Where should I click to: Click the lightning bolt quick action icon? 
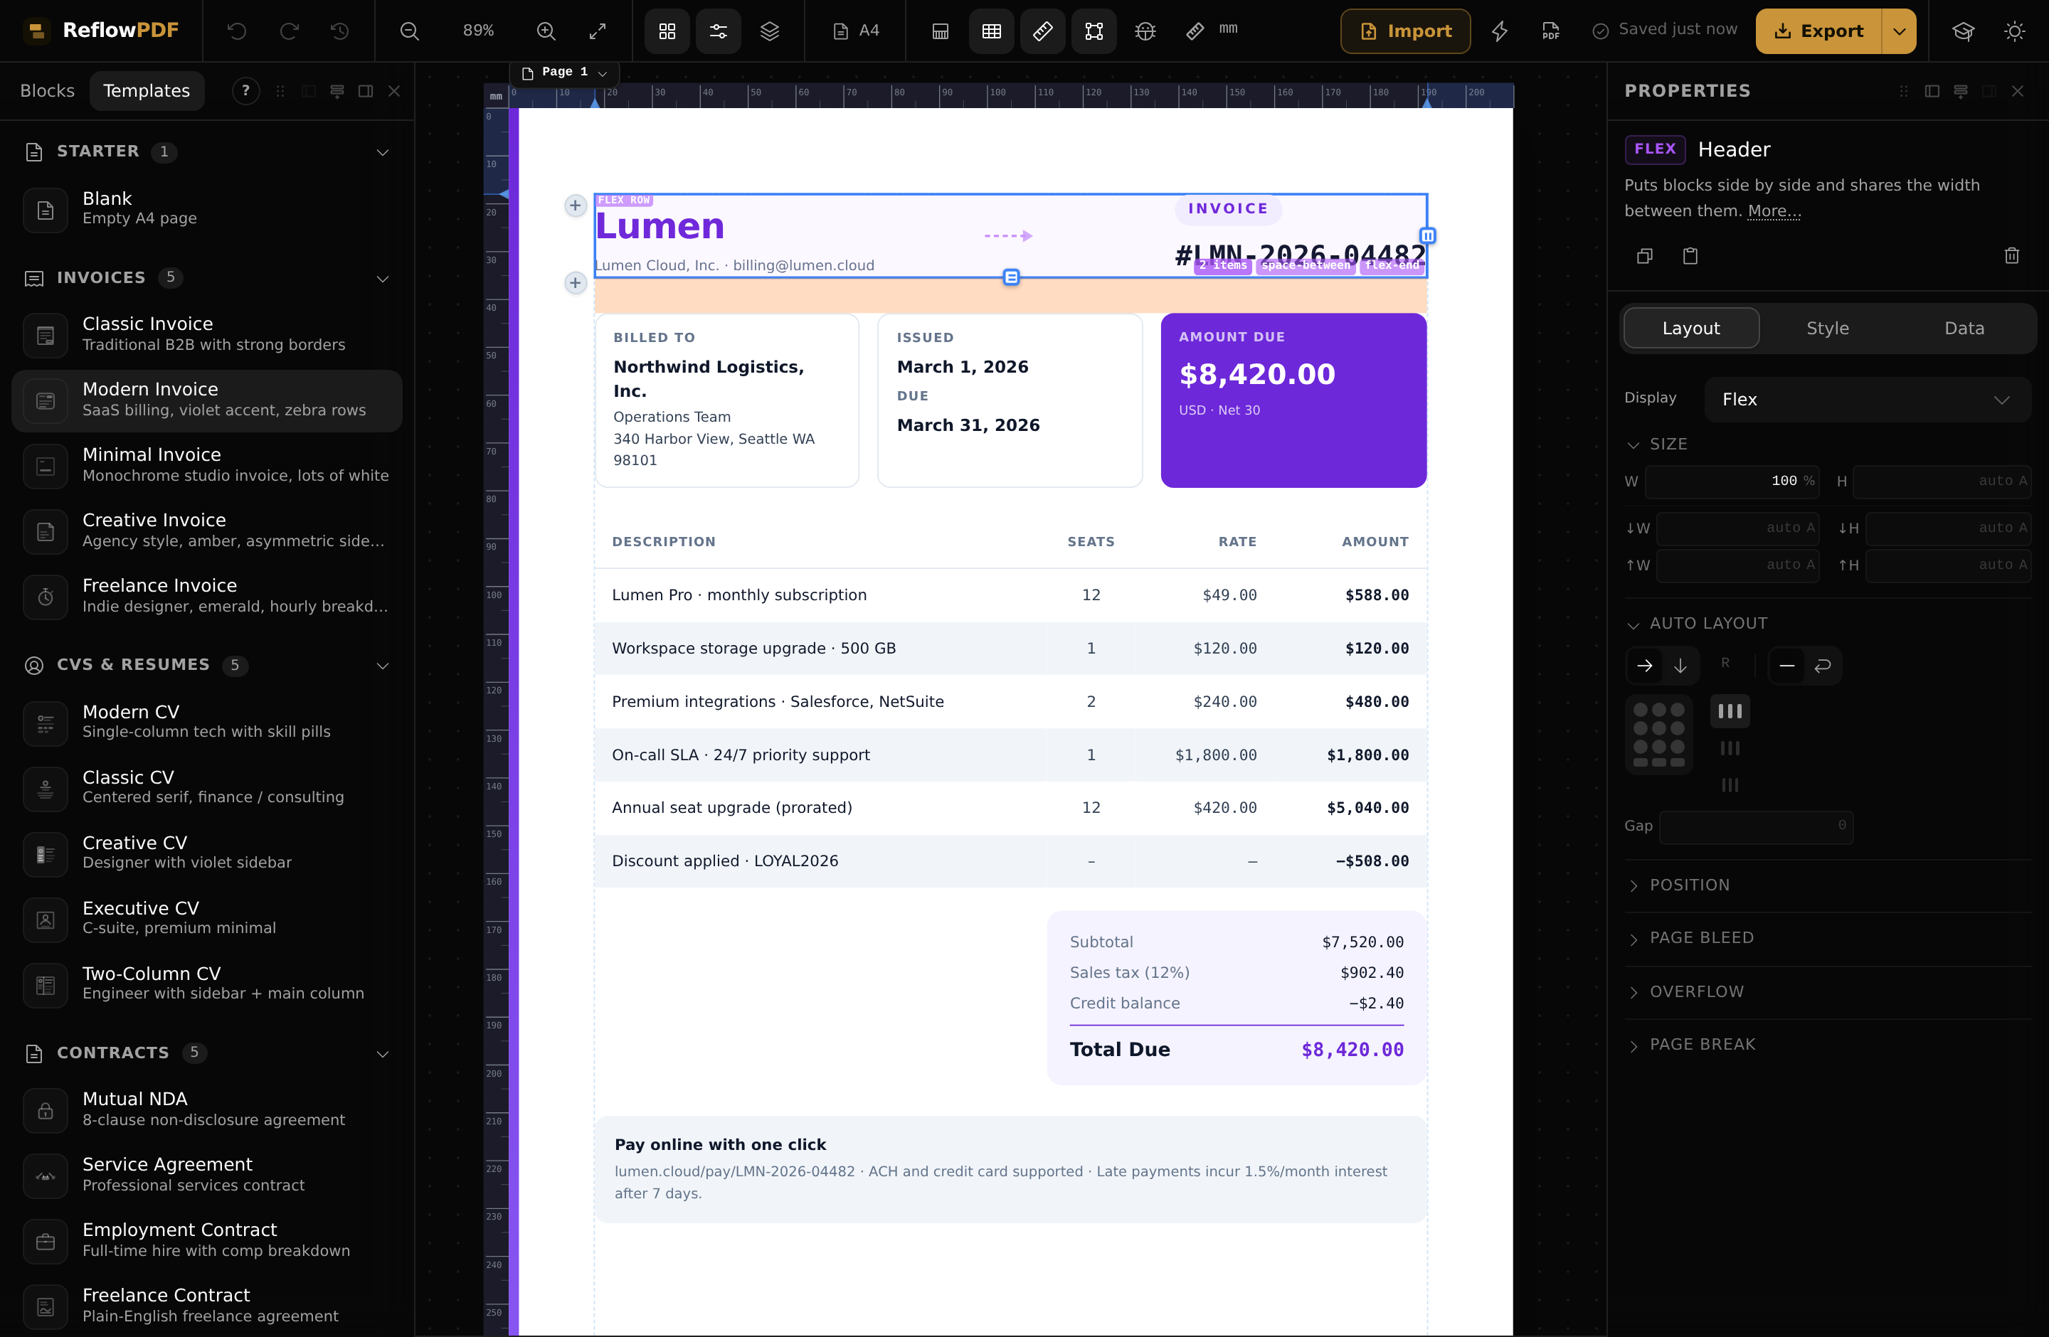(x=1500, y=31)
